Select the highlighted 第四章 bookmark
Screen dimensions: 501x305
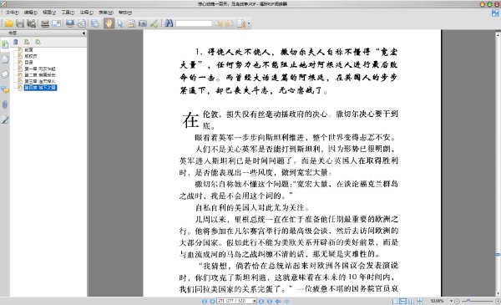[40, 88]
